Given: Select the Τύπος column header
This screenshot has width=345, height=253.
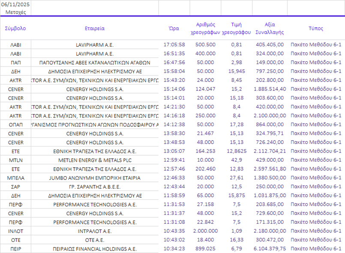Looking at the screenshot, I should (316, 28).
